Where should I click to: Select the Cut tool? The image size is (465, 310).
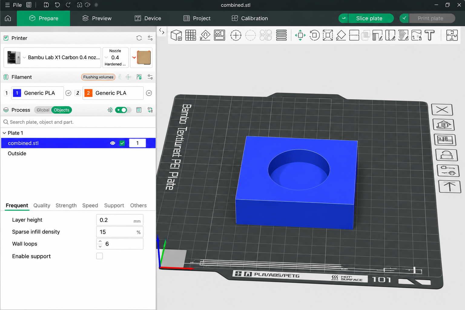pos(354,35)
